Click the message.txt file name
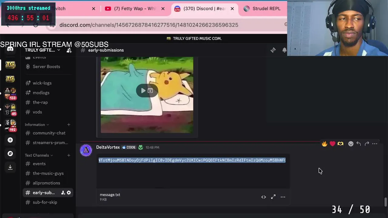388x218 pixels. coord(110,195)
